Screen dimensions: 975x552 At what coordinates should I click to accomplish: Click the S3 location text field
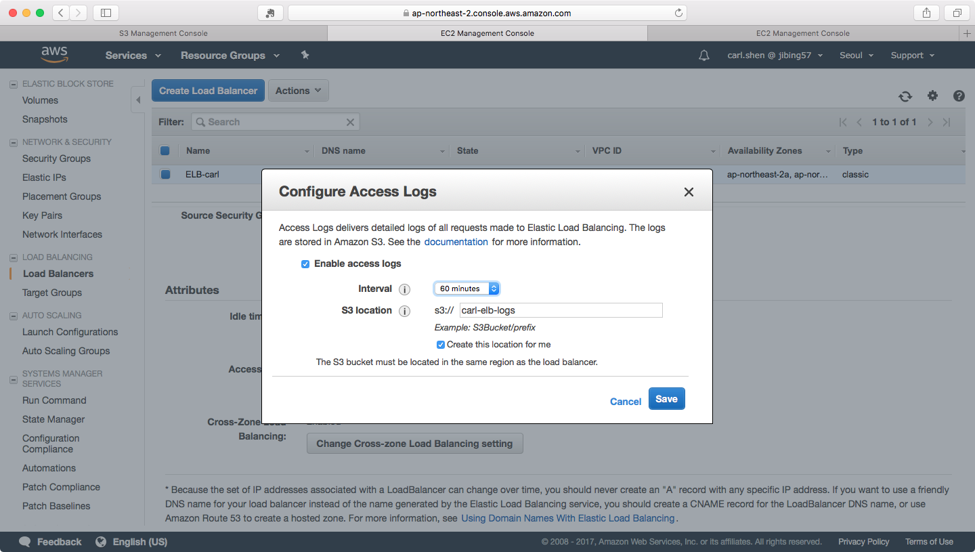pyautogui.click(x=561, y=310)
